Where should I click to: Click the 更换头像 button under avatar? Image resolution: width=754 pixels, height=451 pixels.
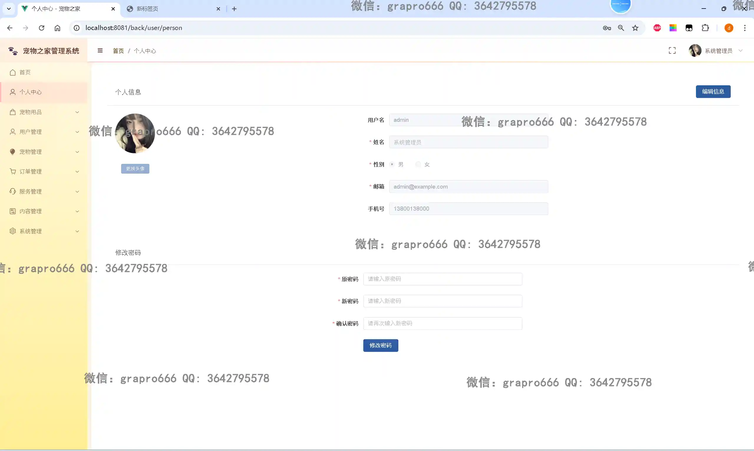[135, 169]
